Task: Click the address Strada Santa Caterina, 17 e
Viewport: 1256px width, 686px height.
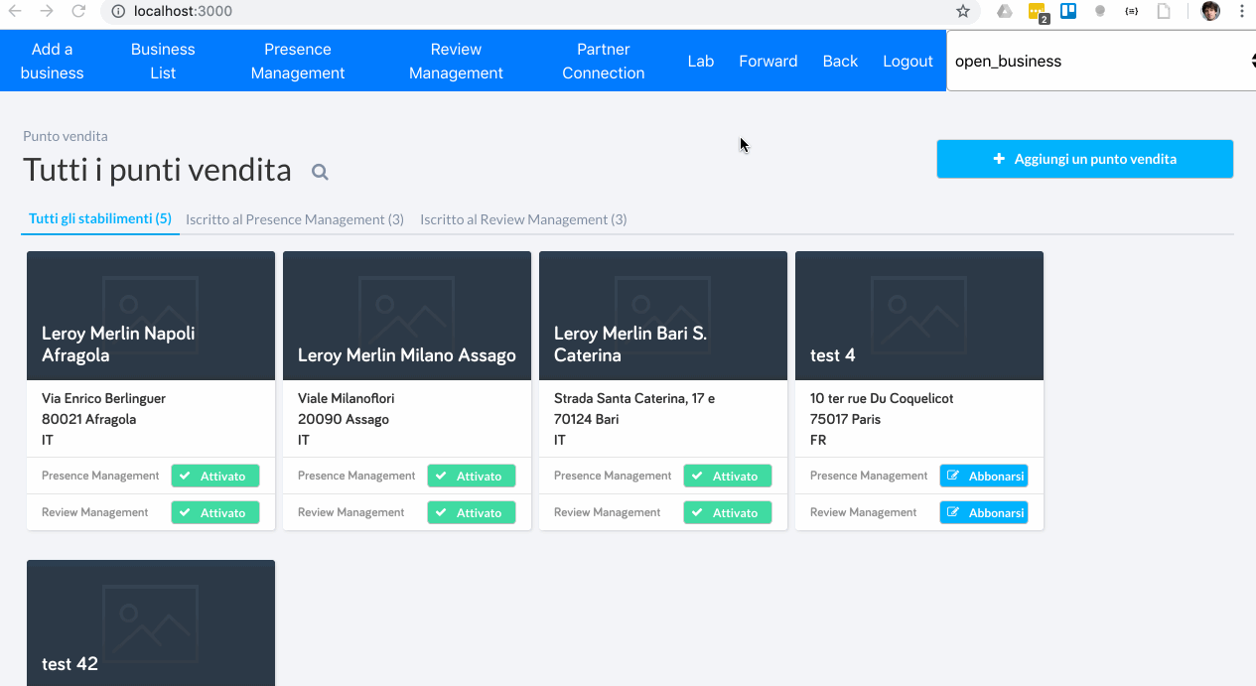Action: click(x=634, y=398)
